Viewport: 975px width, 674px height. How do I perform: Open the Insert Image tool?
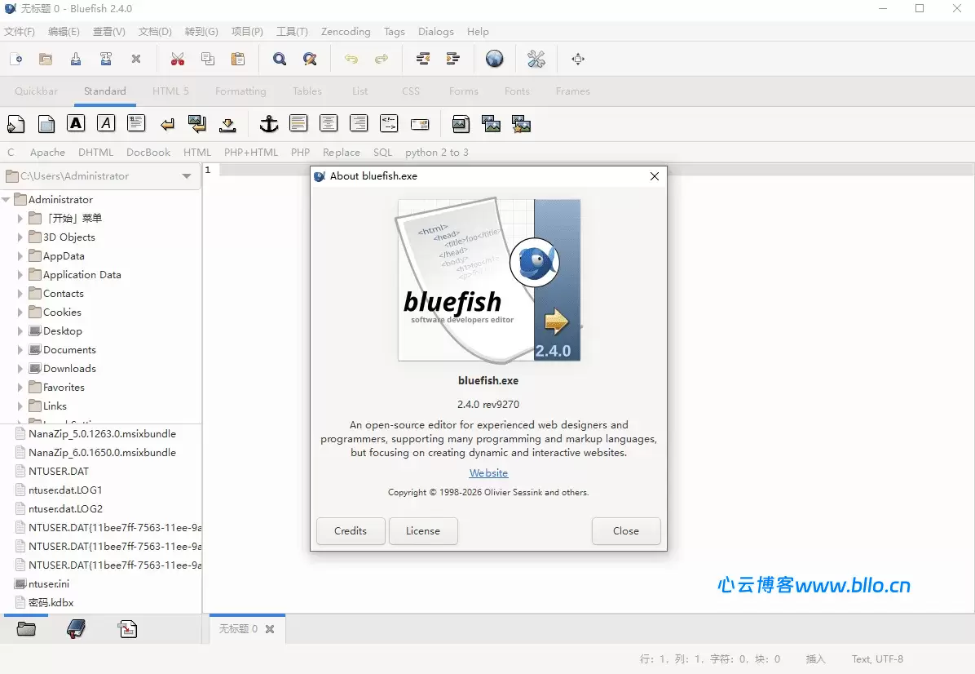(461, 123)
